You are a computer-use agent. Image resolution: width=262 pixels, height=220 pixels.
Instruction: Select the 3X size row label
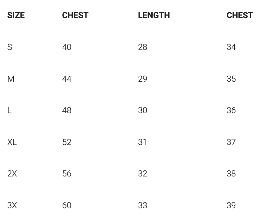(x=12, y=205)
